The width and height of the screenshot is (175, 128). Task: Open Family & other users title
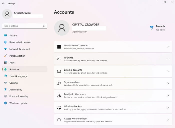point(75,94)
